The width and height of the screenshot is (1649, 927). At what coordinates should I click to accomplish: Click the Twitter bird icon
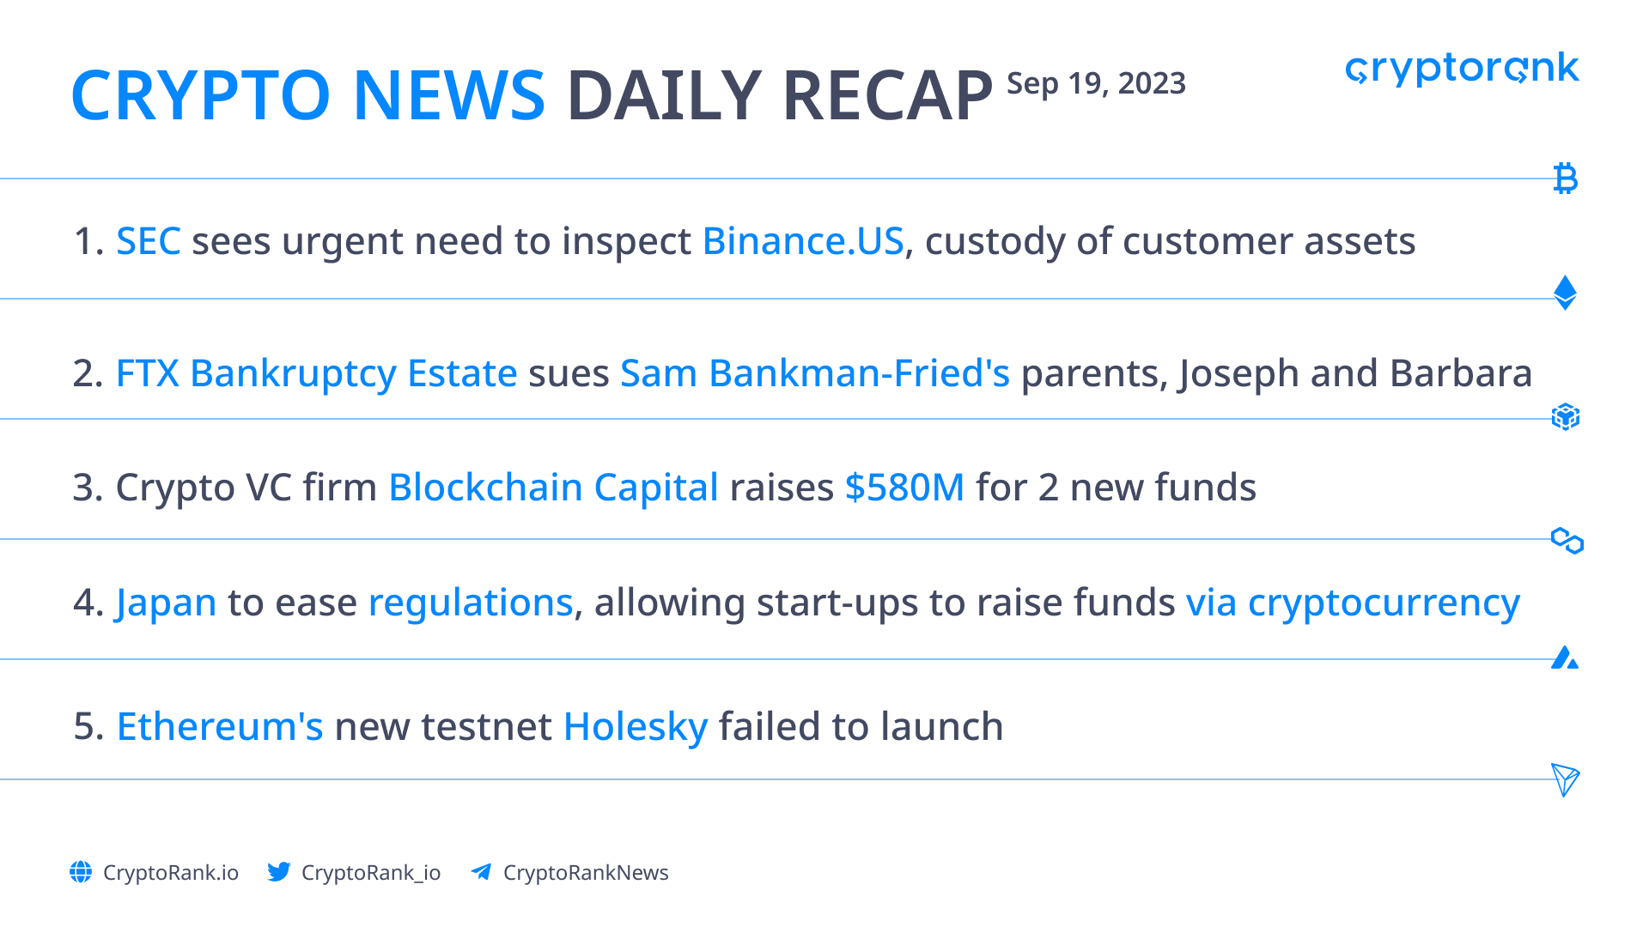pyautogui.click(x=278, y=872)
